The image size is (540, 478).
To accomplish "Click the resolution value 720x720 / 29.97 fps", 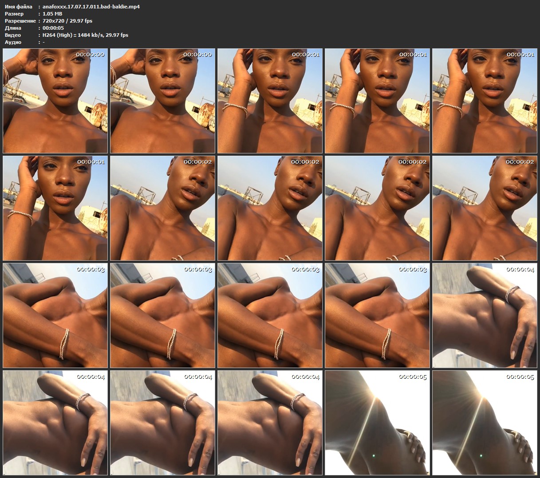I will [x=67, y=21].
